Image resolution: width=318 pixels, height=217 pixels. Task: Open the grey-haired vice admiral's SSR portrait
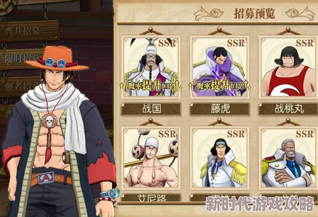pos(288,158)
